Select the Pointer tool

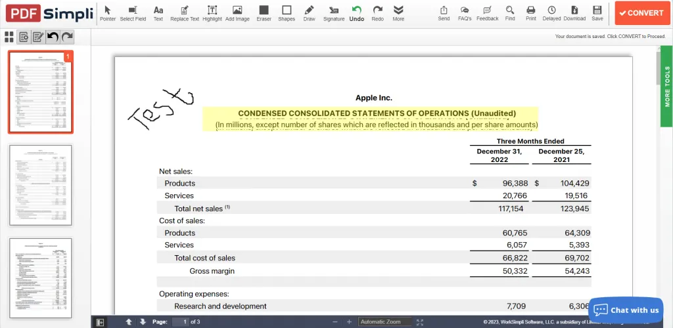click(x=108, y=13)
